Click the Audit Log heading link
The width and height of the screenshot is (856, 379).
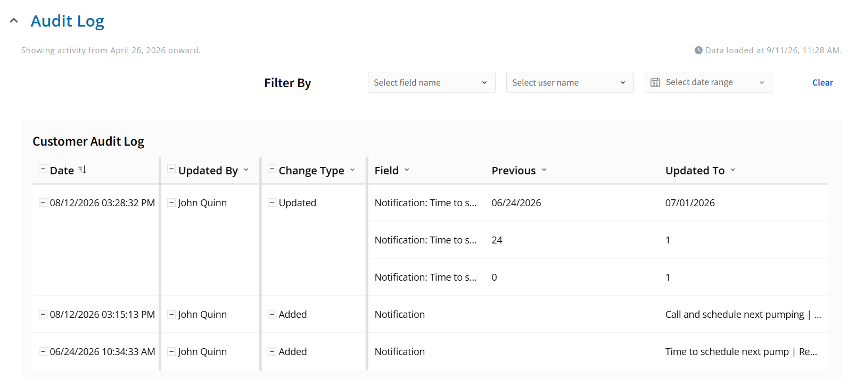point(67,21)
